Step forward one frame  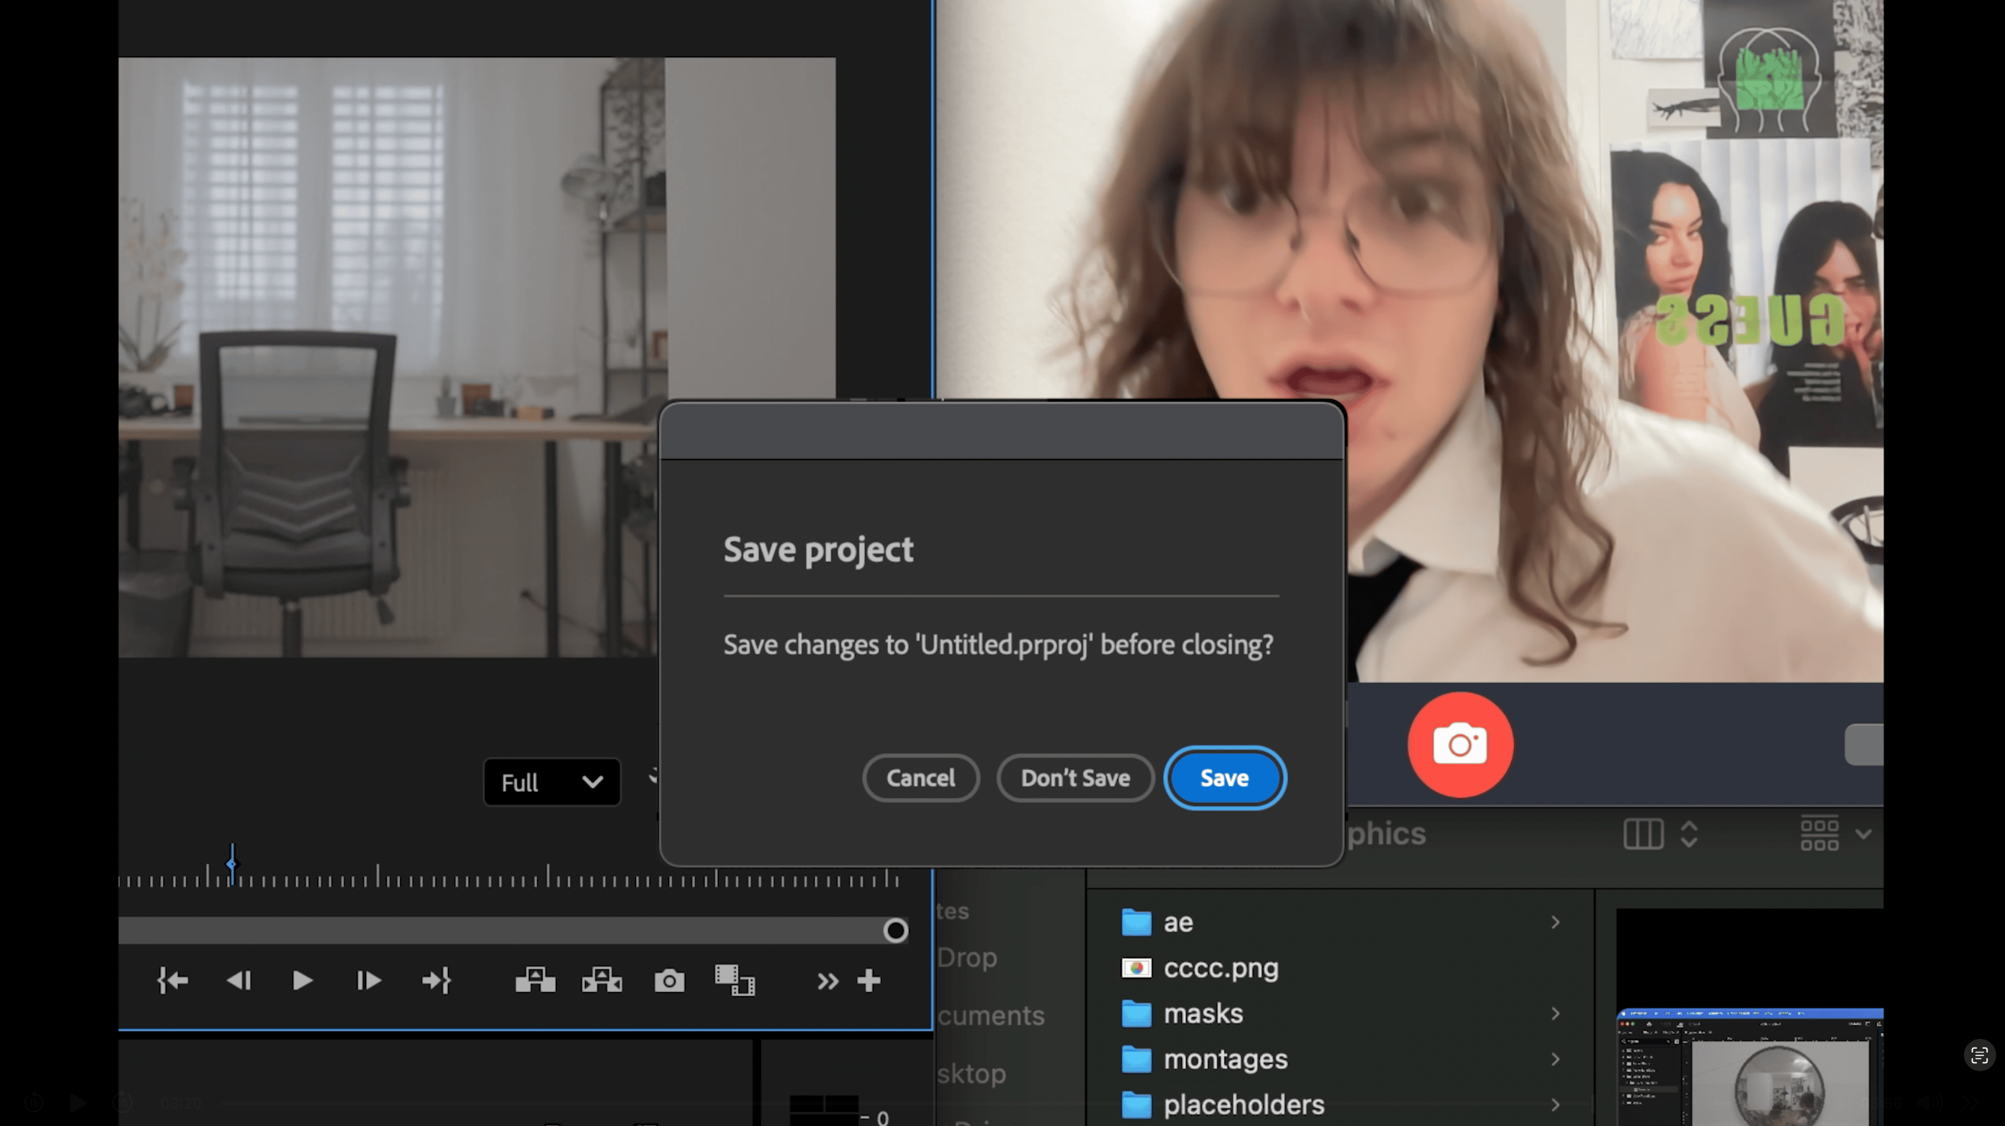click(368, 980)
